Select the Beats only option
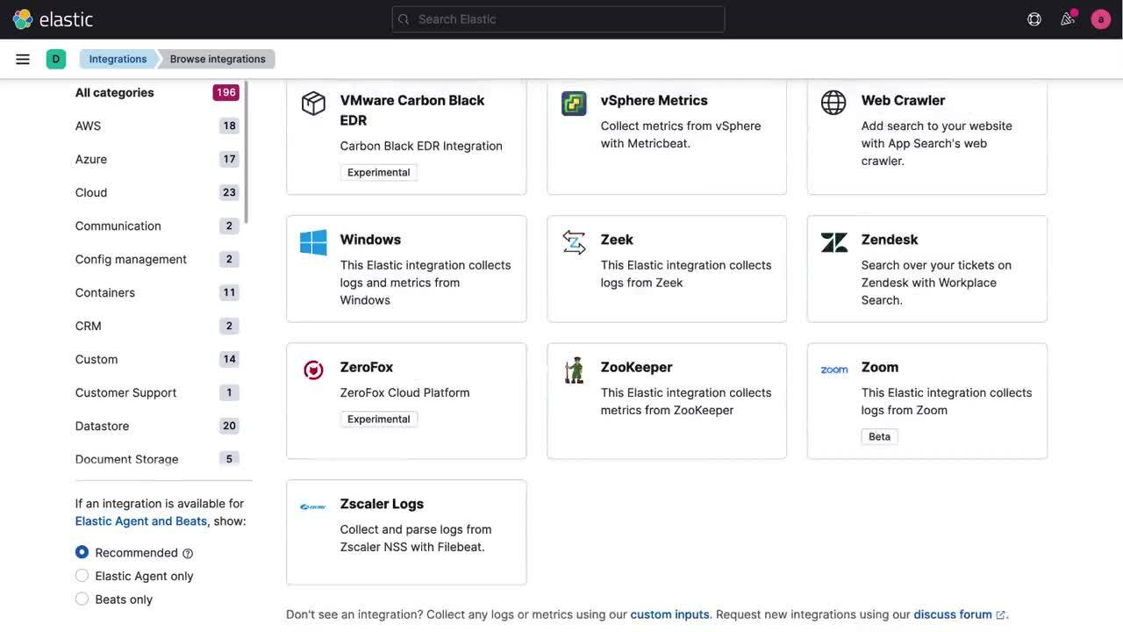Viewport: 1123px width, 632px height. click(82, 599)
